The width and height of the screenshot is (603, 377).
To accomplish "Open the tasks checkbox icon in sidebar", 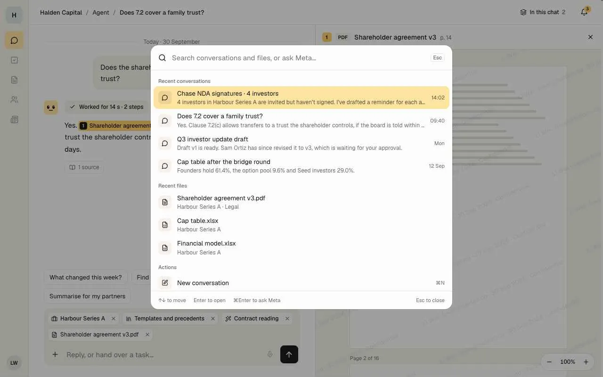I will tap(14, 60).
